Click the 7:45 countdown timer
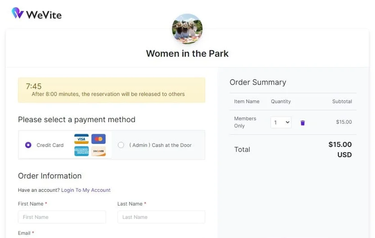375x238 pixels. 34,86
